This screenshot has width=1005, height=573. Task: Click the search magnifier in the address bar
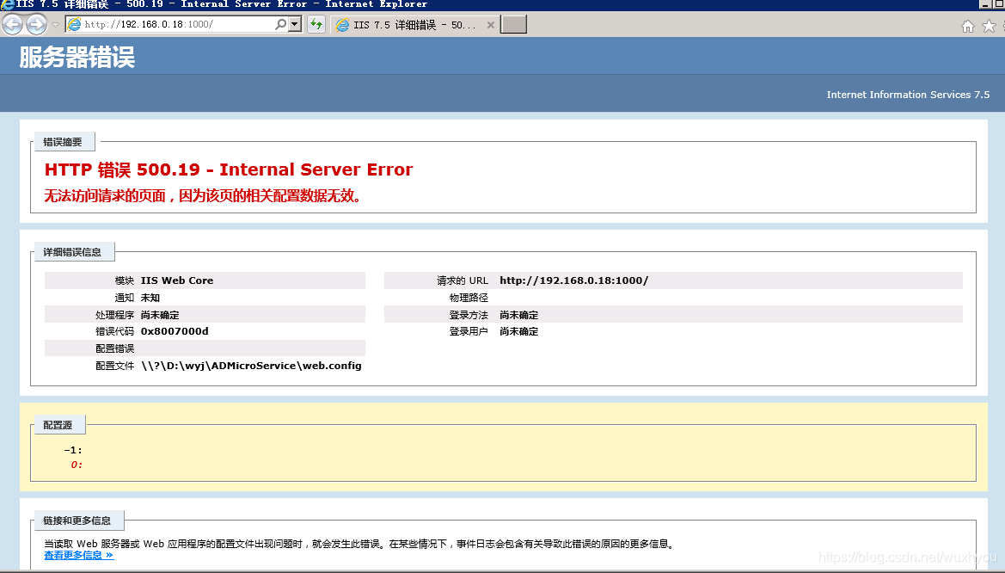pyautogui.click(x=281, y=24)
